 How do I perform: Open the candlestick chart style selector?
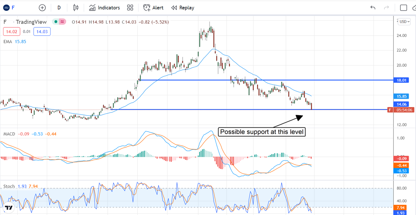pos(76,8)
